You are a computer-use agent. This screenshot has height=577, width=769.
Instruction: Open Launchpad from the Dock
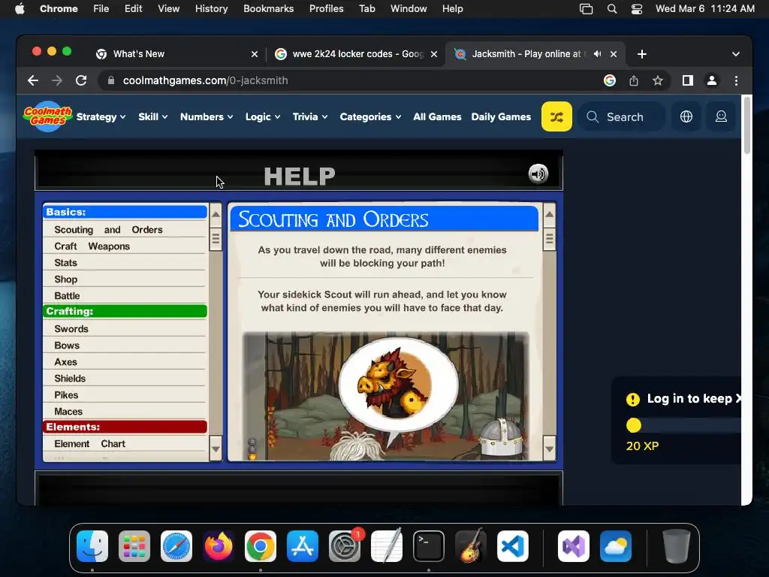134,546
